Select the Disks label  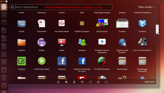click(x=82, y=13)
